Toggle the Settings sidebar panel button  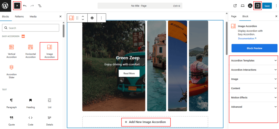pyautogui.click(x=257, y=6)
